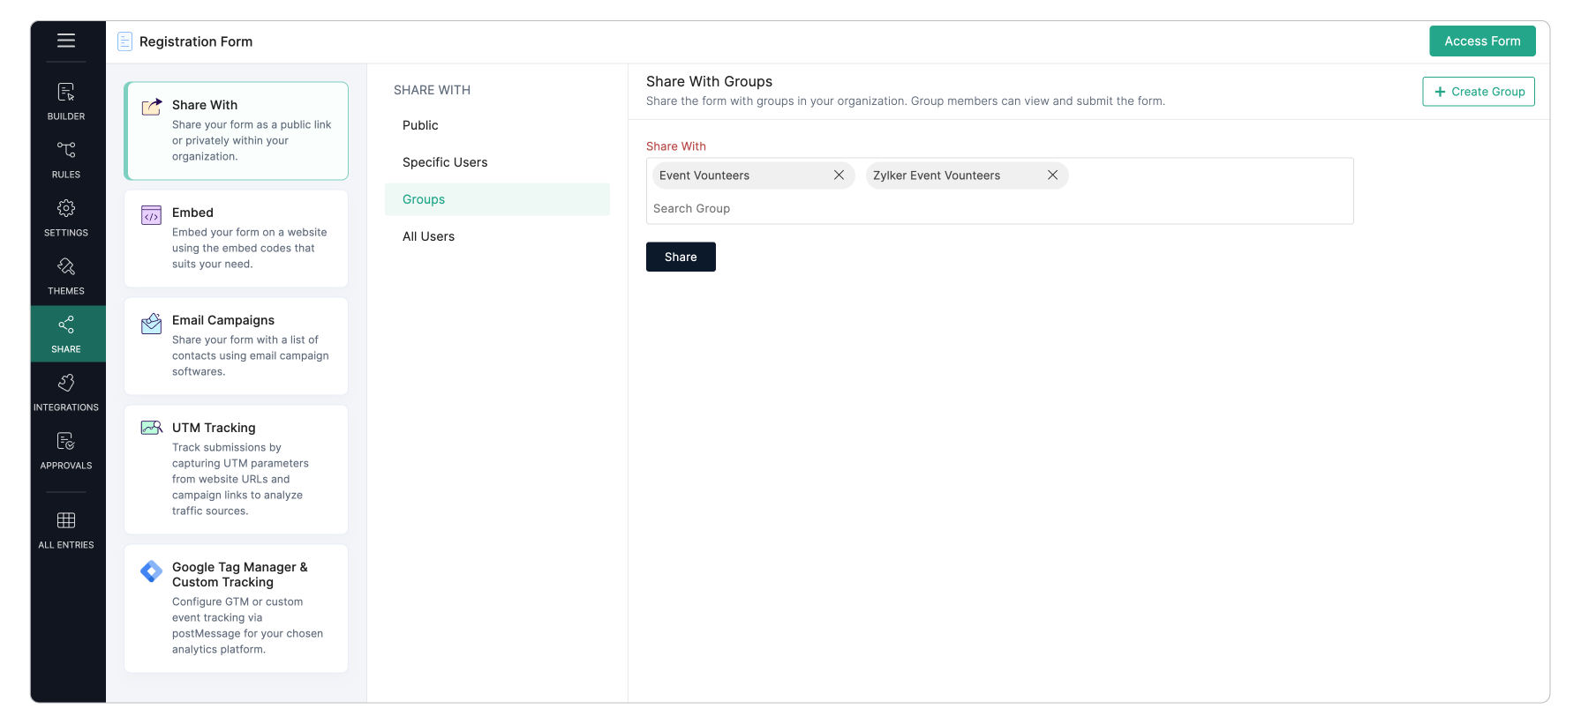Screen dimensions: 1581x724
Task: Click the Event Vounteers chip text
Action: click(704, 175)
